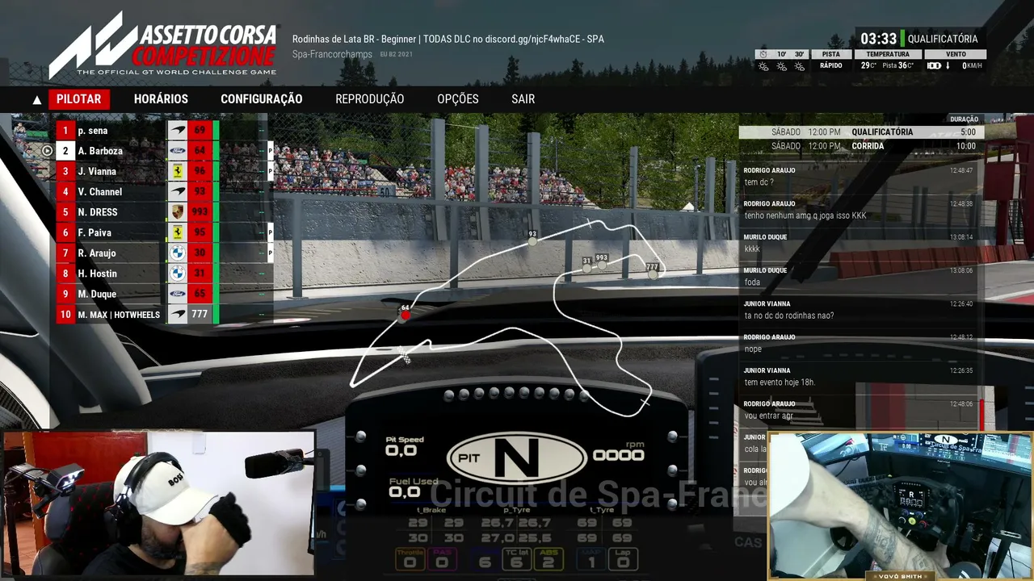Click the BMW logo in H. Hostin's row
1034x581 pixels.
coord(178,274)
